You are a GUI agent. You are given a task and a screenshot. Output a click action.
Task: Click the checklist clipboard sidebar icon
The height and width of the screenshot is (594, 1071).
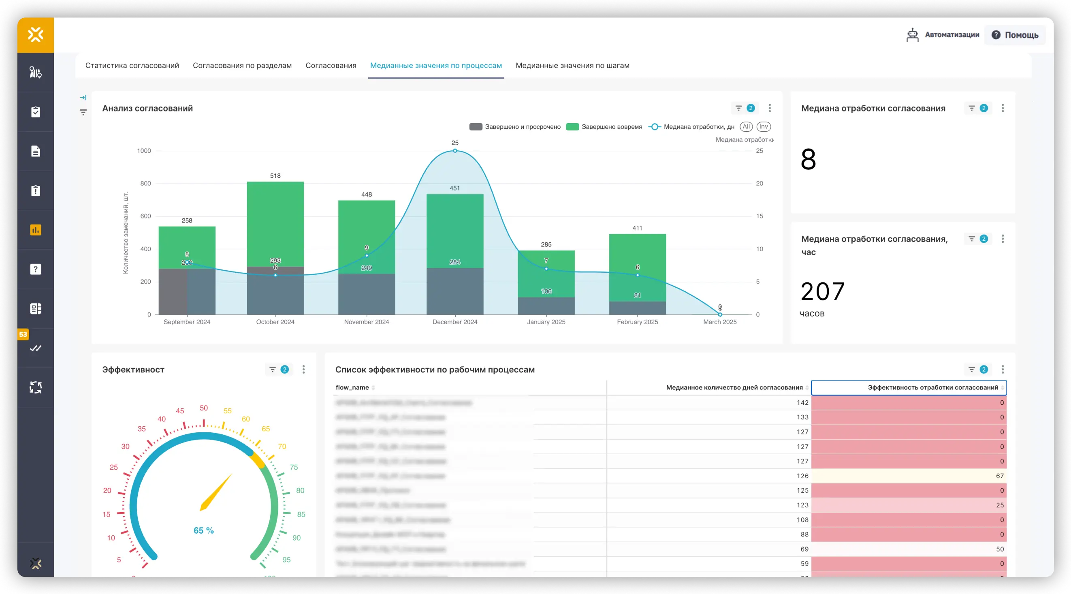pyautogui.click(x=35, y=111)
